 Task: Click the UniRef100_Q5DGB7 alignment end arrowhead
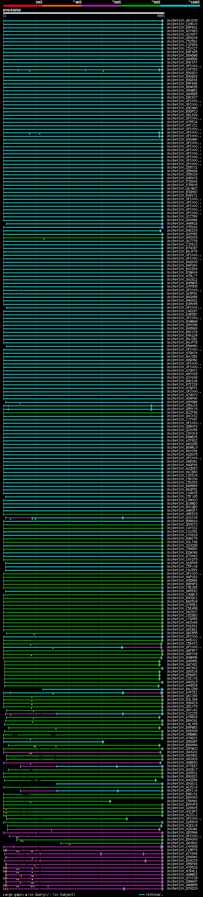click(x=103, y=742)
